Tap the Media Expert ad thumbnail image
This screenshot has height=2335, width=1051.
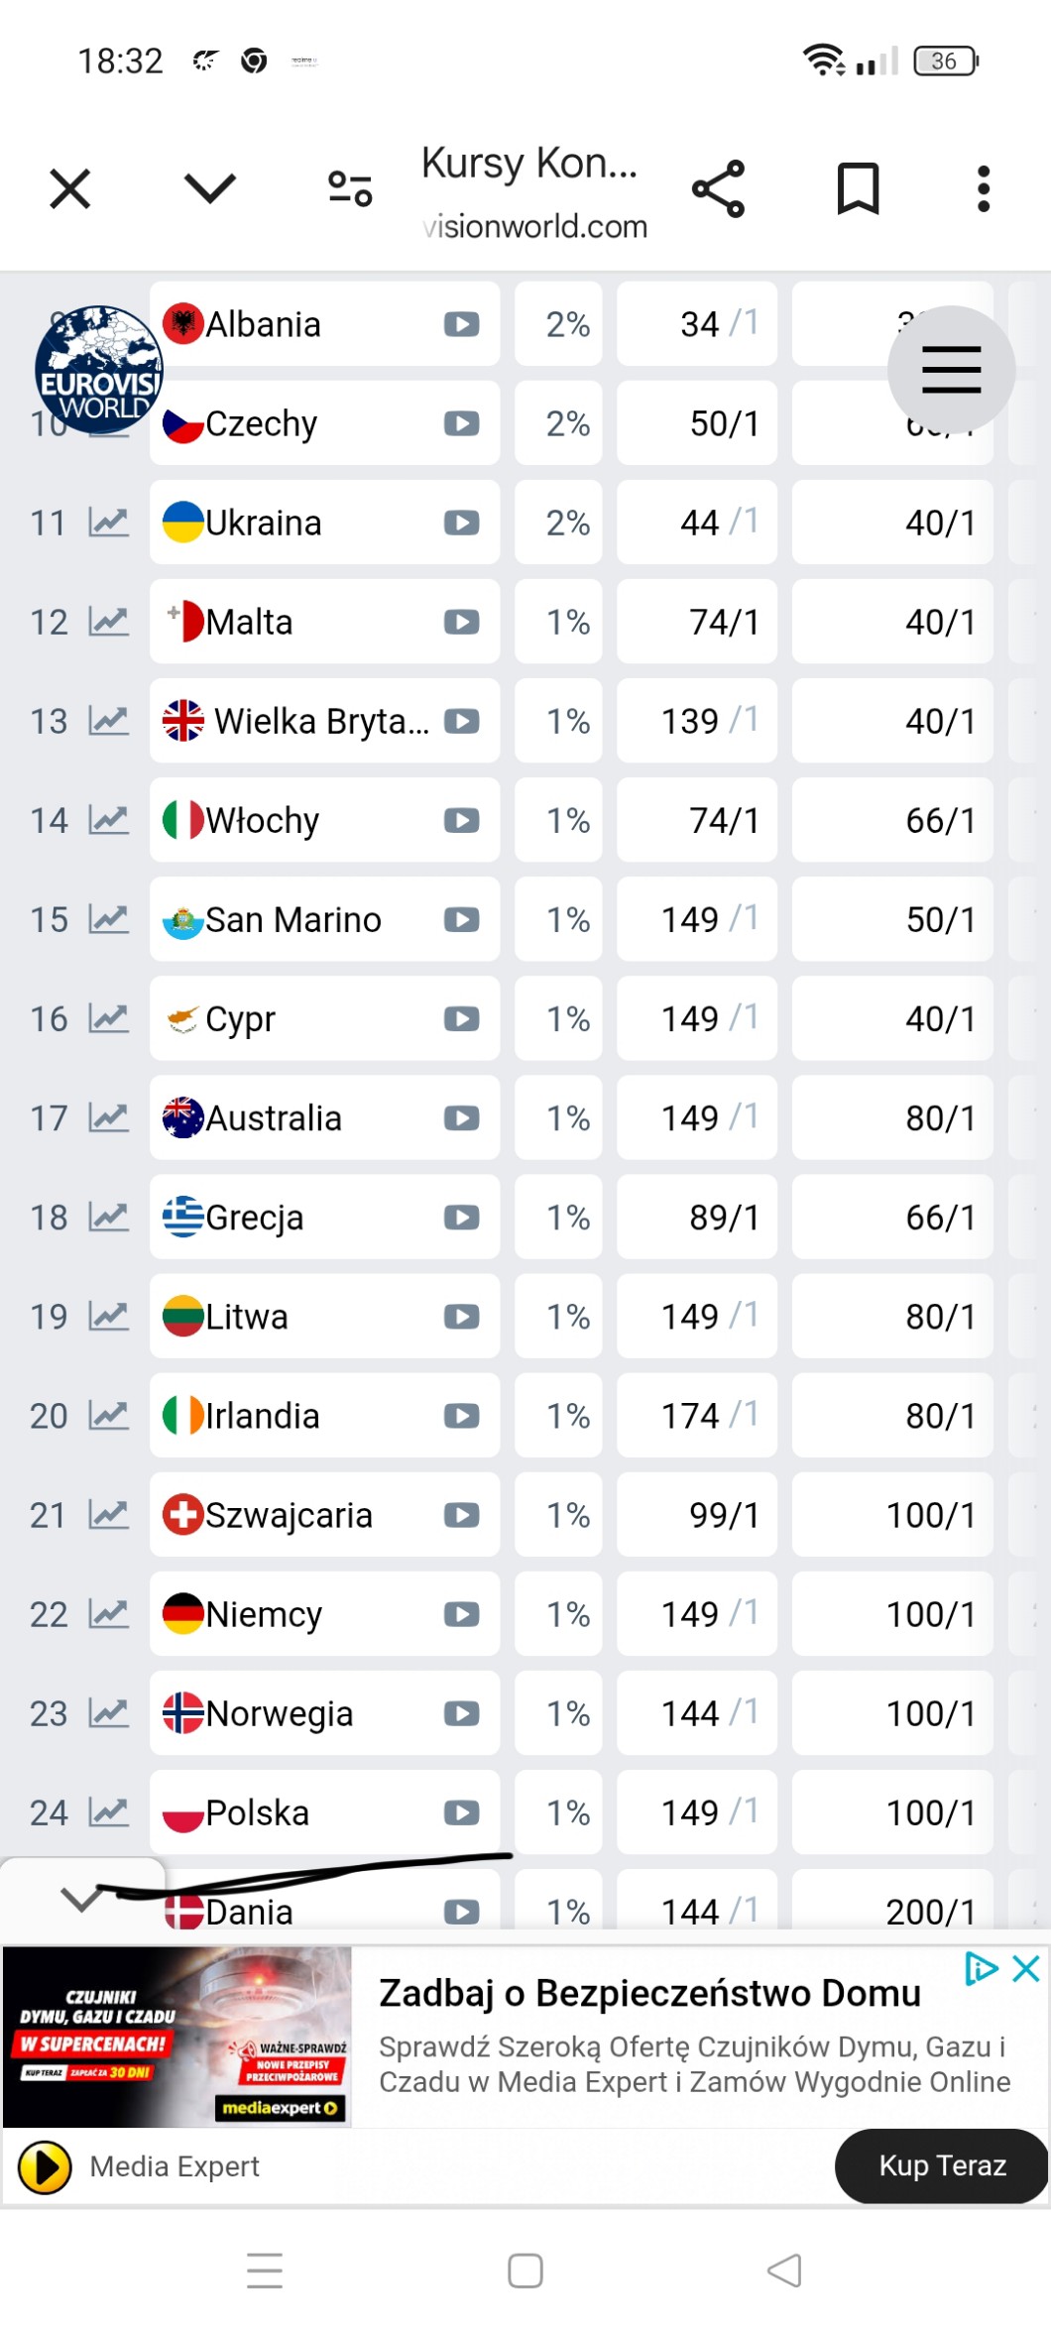pos(178,2036)
